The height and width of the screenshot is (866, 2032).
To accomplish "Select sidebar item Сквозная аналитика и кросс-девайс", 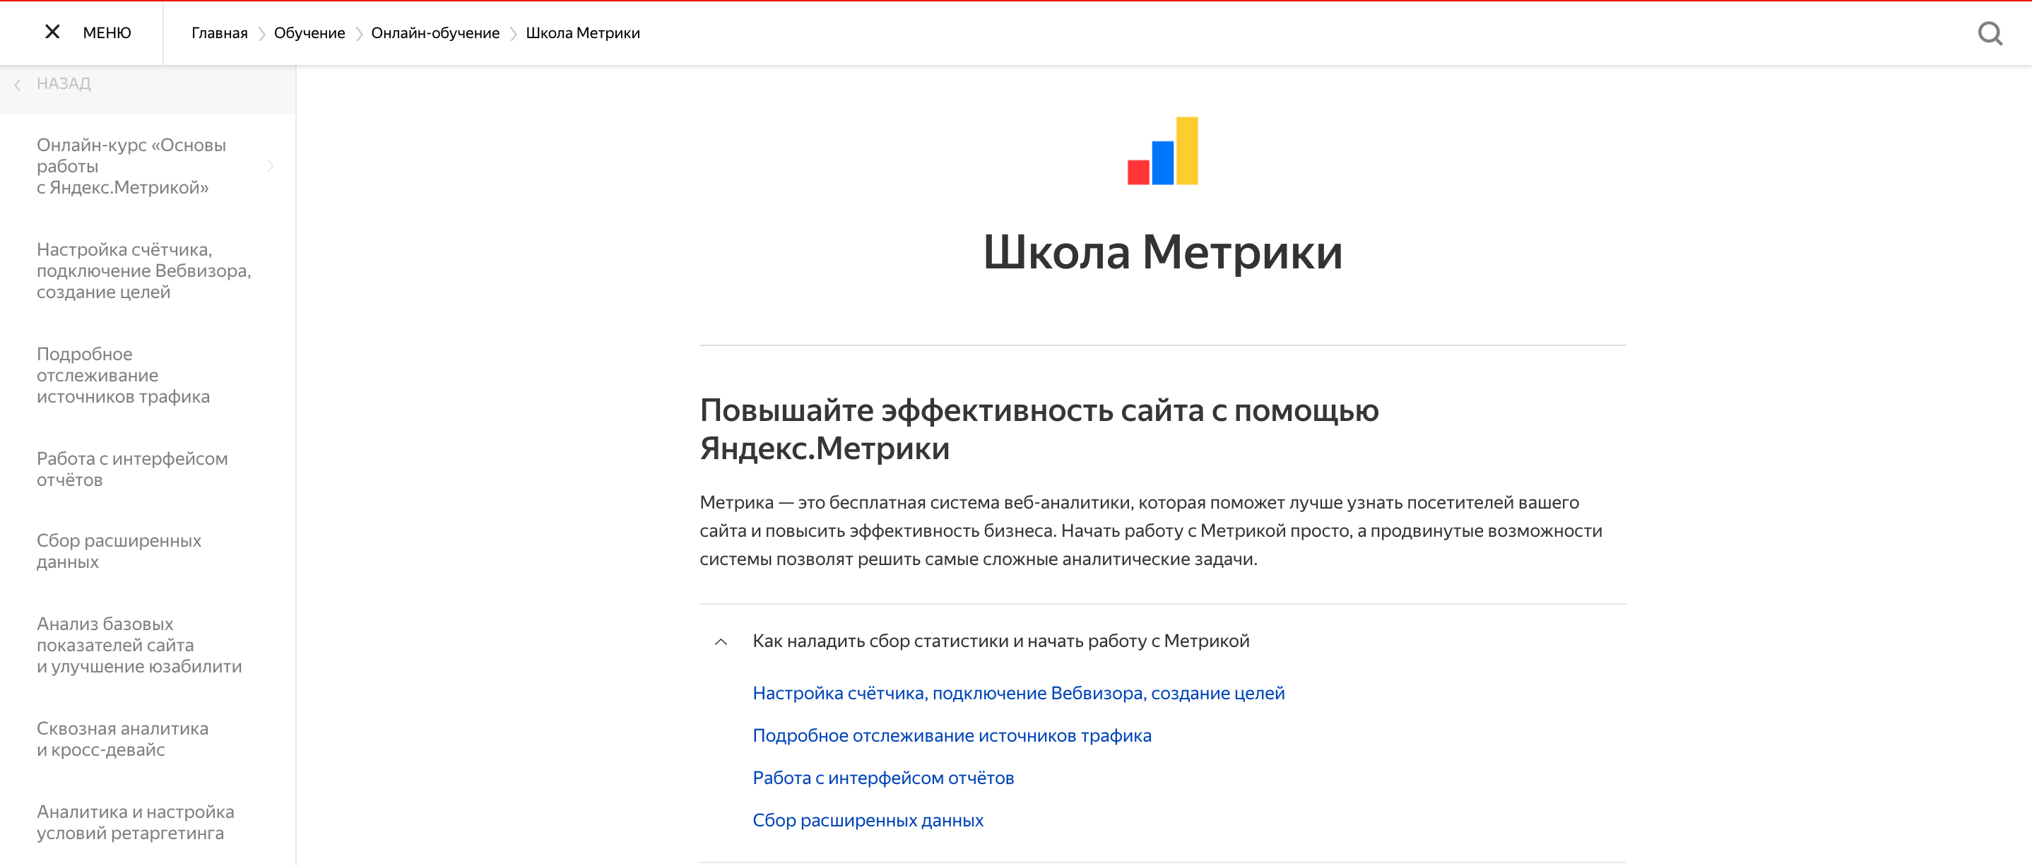I will 122,739.
